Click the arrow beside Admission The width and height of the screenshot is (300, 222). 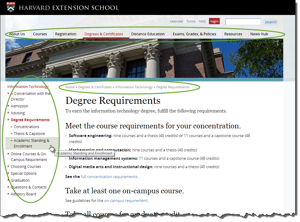pos(8,106)
